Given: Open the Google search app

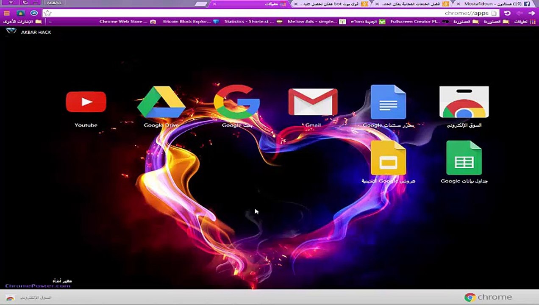Looking at the screenshot, I should click(x=236, y=102).
